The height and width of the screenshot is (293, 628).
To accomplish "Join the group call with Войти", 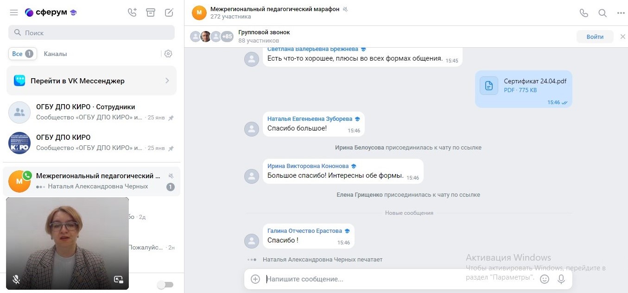I will pos(595,37).
